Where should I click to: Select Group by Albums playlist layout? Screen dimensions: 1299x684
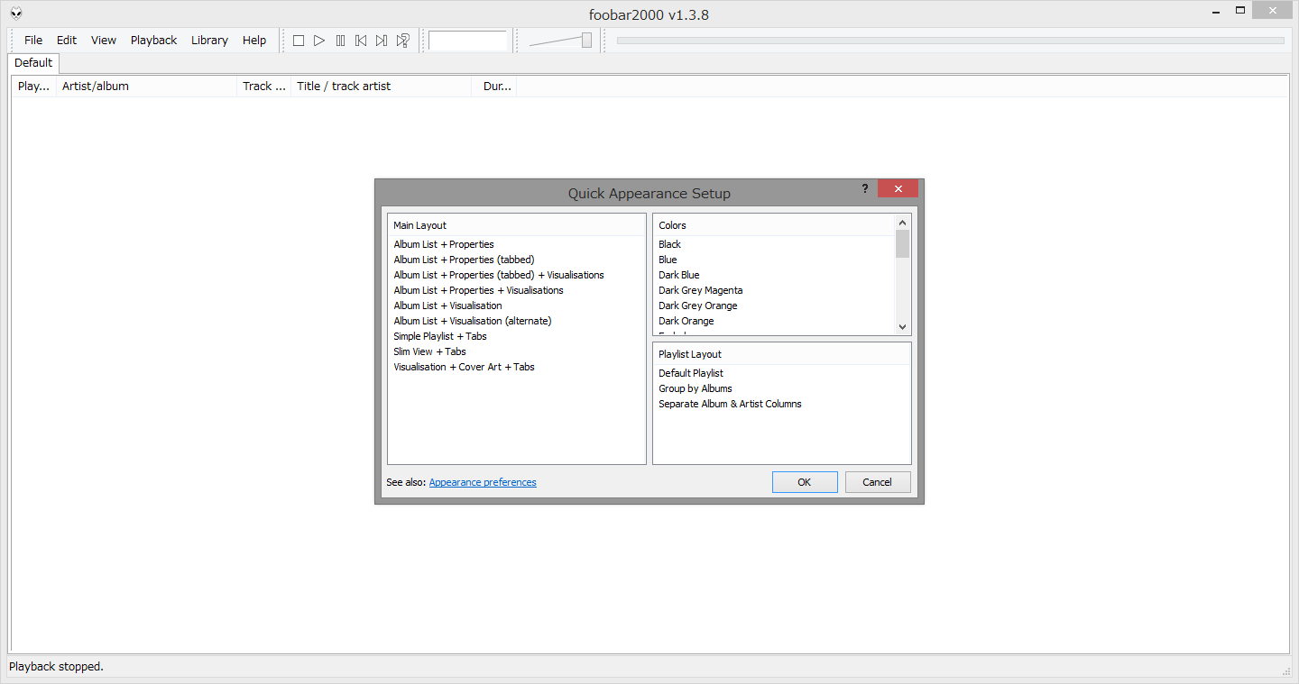click(x=696, y=388)
